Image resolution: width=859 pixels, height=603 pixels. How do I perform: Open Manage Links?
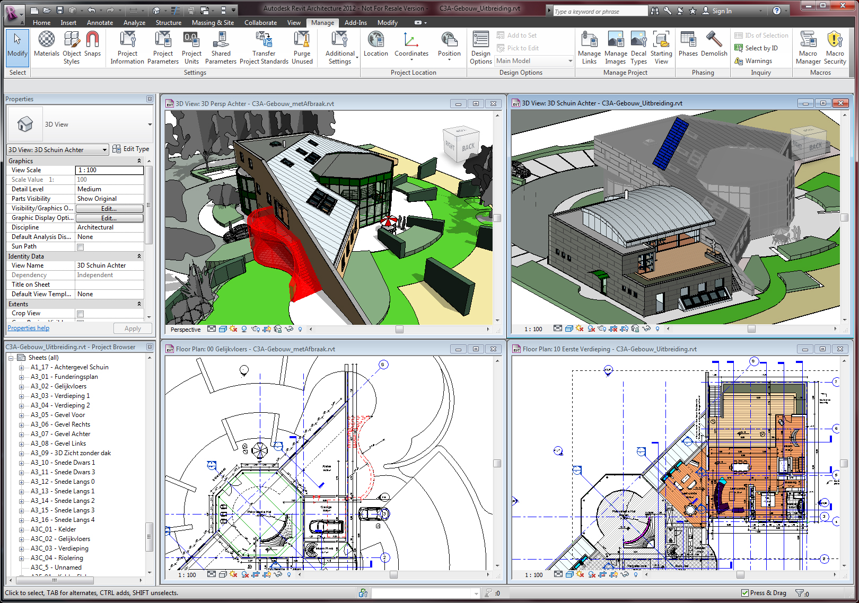tap(589, 48)
